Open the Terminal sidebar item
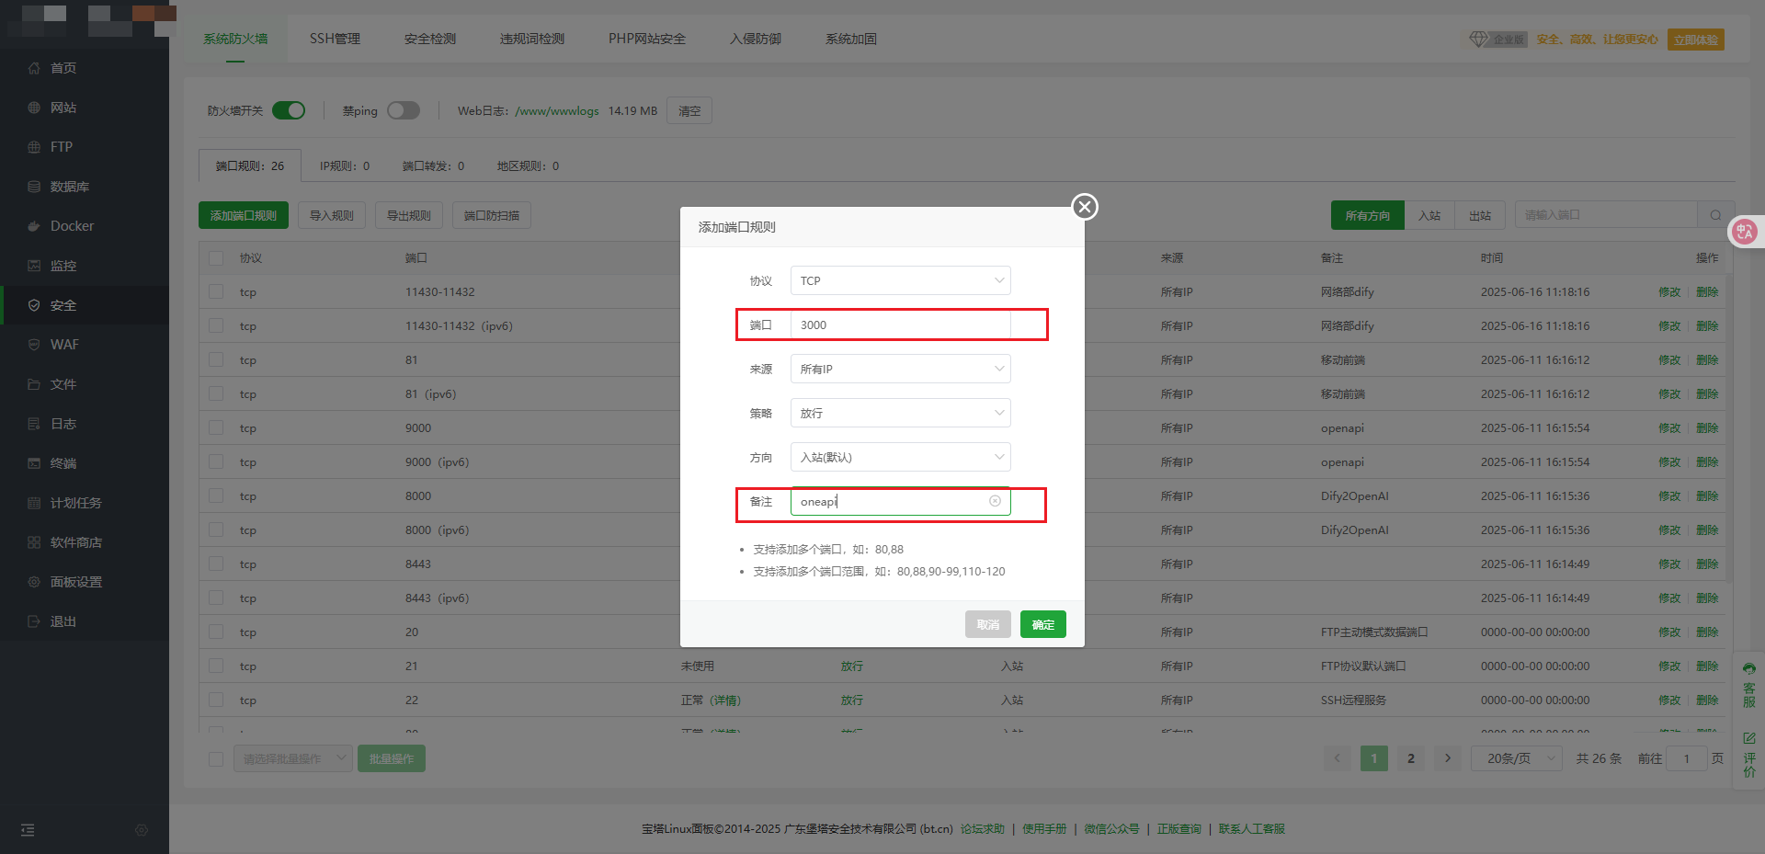This screenshot has height=854, width=1765. pyautogui.click(x=63, y=463)
